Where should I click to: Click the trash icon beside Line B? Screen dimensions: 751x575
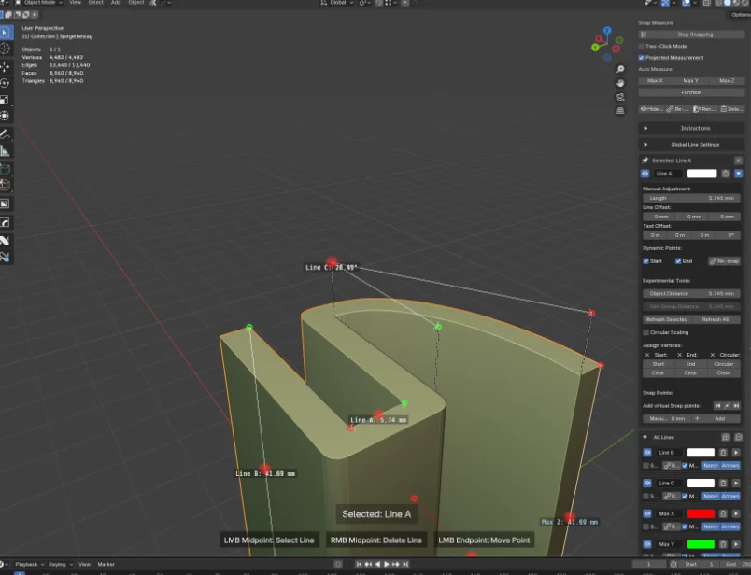pyautogui.click(x=723, y=453)
